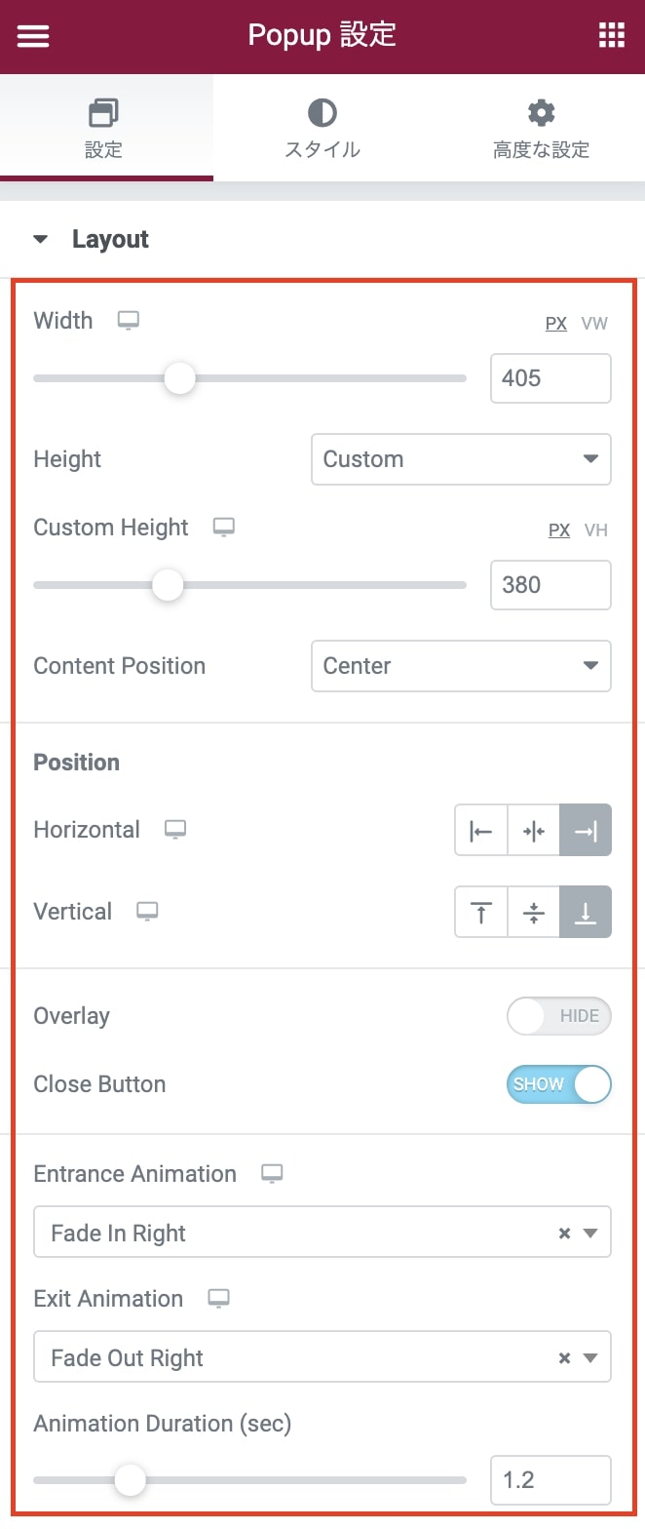Toggle the Overlay switch

(559, 1016)
